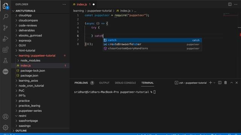Select the index.js editor tab

(x=82, y=4)
